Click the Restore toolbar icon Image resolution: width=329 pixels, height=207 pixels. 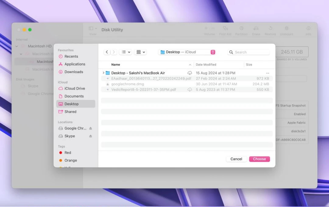click(x=270, y=29)
